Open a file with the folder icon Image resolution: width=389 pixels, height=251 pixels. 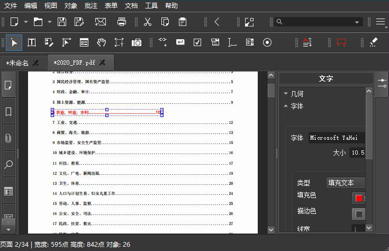[x=38, y=22]
